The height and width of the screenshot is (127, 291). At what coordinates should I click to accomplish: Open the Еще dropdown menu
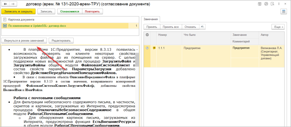[x=278, y=27]
